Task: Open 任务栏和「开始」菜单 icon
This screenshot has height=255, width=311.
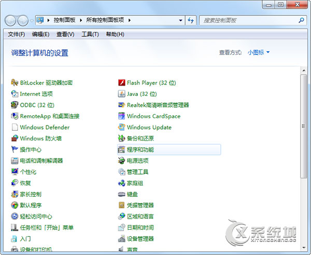Action: [x=15, y=228]
